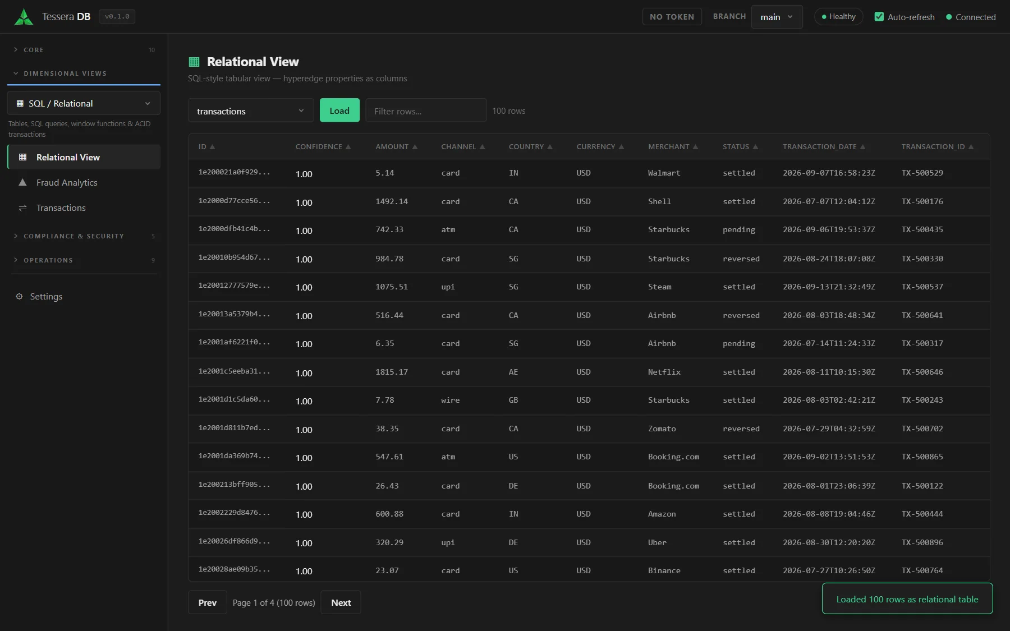This screenshot has height=631, width=1010.
Task: Click amount 1492.14 cell
Action: (392, 201)
